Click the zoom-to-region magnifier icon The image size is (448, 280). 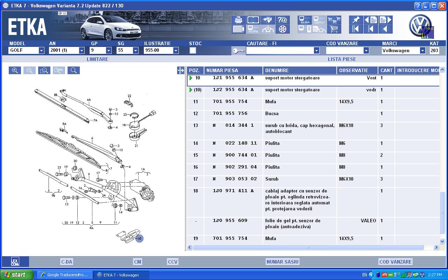(44, 70)
